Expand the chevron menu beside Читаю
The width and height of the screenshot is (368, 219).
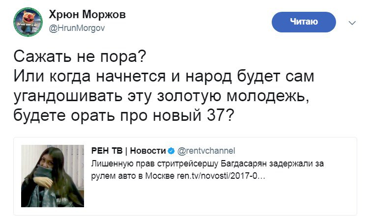pos(352,23)
